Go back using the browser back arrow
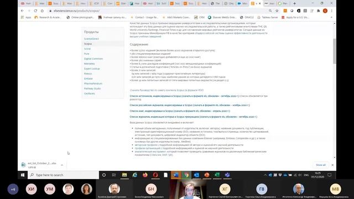The image size is (354, 199). coord(22,11)
